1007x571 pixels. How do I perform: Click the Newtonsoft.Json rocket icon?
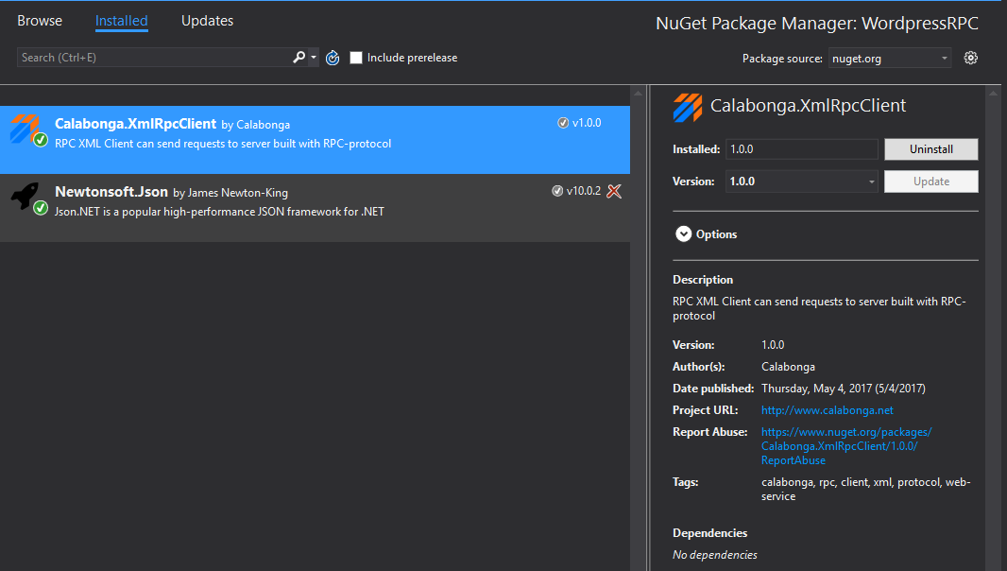click(26, 196)
